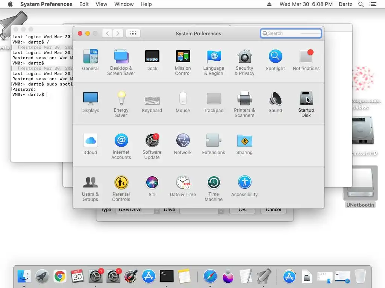This screenshot has height=288, width=385.
Task: Select the UNetbootin drive on the desktop
Action: (361, 187)
